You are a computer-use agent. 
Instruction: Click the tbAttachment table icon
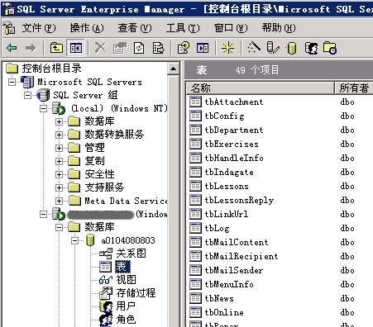[x=195, y=102]
